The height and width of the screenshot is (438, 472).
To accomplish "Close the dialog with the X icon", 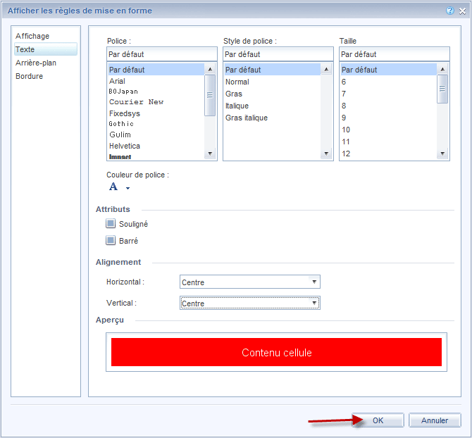I will tap(462, 11).
